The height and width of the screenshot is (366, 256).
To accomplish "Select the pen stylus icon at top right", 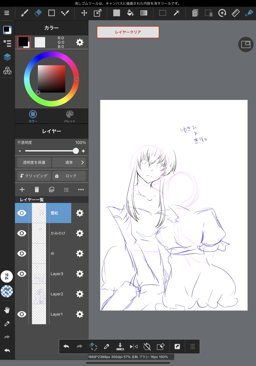I will tap(249, 13).
